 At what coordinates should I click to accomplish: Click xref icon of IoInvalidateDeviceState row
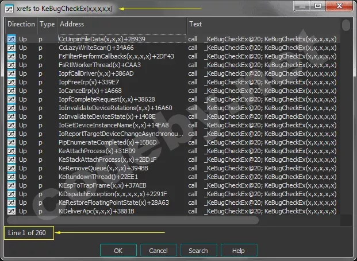(x=11, y=116)
